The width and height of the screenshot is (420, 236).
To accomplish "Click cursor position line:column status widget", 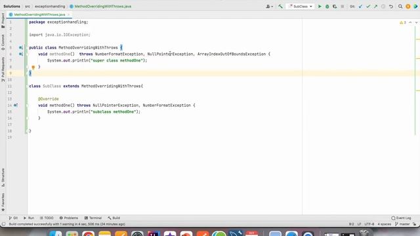I will pos(351,224).
